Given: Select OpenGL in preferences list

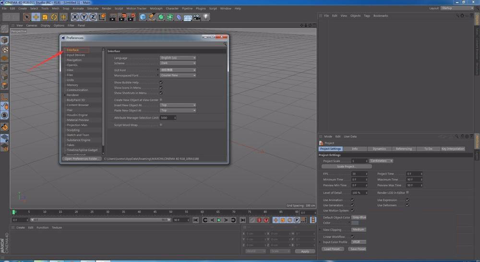Looking at the screenshot, I should (72, 65).
